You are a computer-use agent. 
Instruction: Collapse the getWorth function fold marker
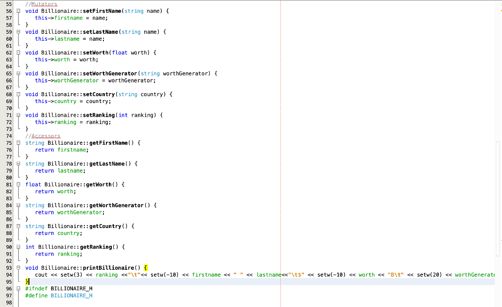point(18,184)
